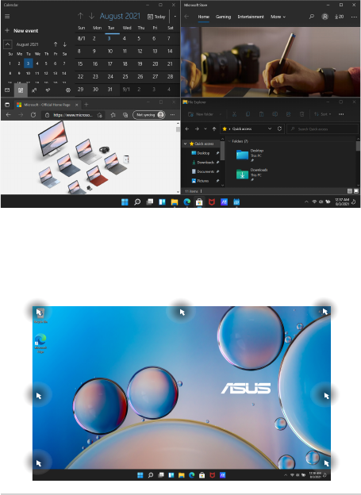Click the Windows Start button on the taskbar
361x495 pixels.
[125, 202]
